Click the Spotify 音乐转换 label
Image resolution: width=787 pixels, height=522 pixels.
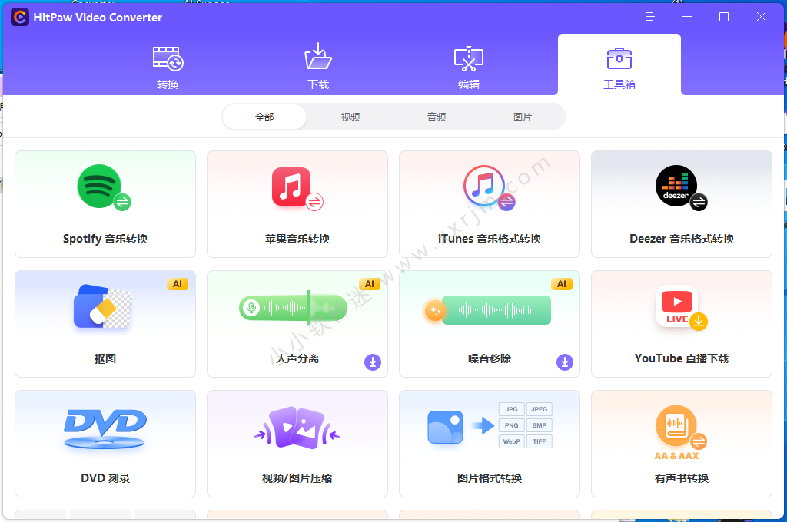[105, 239]
